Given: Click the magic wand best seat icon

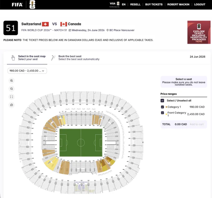Looking at the screenshot, I should (x=53, y=58).
